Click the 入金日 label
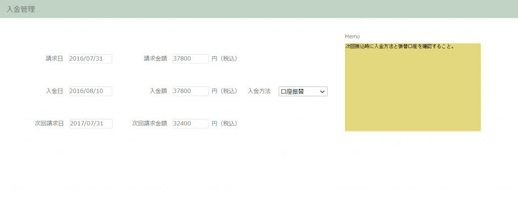This screenshot has height=212, width=518. 54,91
